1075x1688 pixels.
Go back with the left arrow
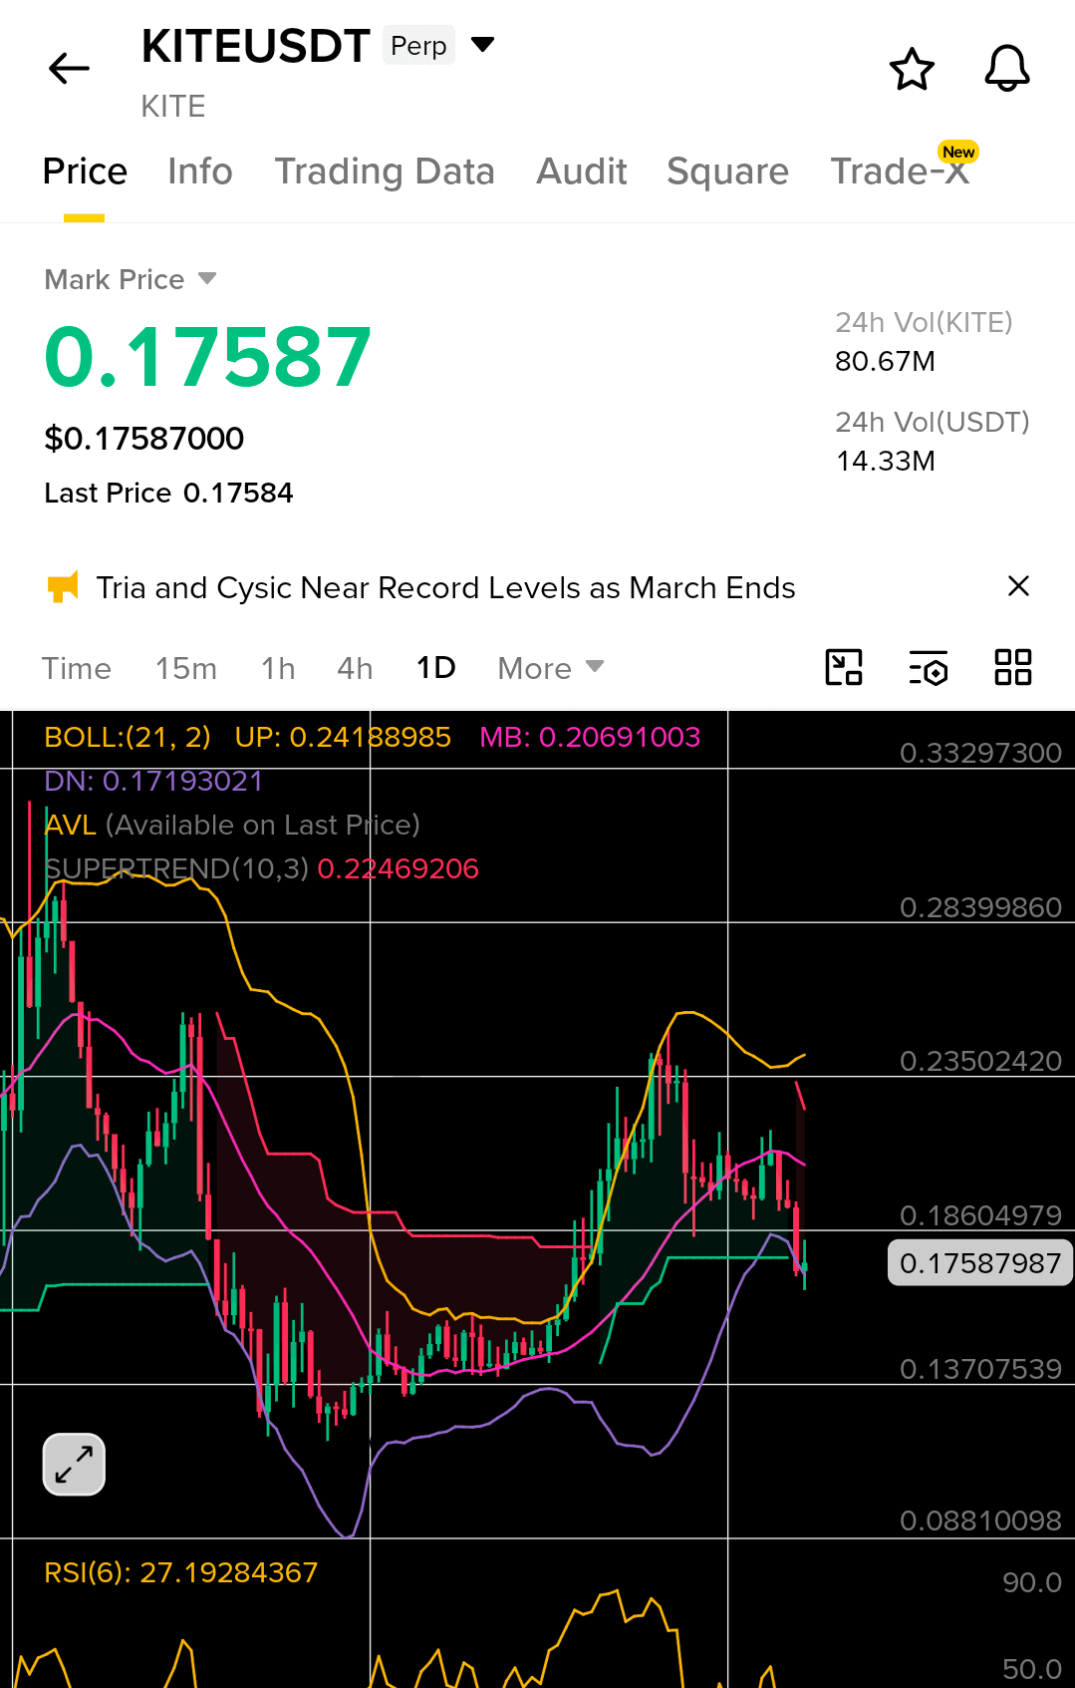[x=69, y=68]
